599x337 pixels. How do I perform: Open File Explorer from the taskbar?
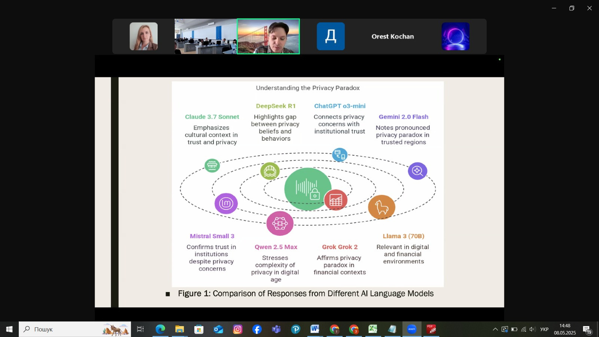coord(180,329)
